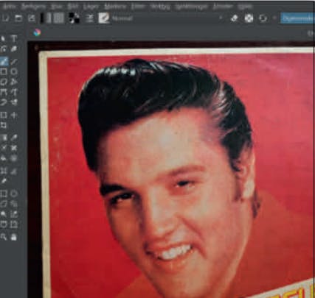Expand the small arrow beside reload preset

click(274, 18)
